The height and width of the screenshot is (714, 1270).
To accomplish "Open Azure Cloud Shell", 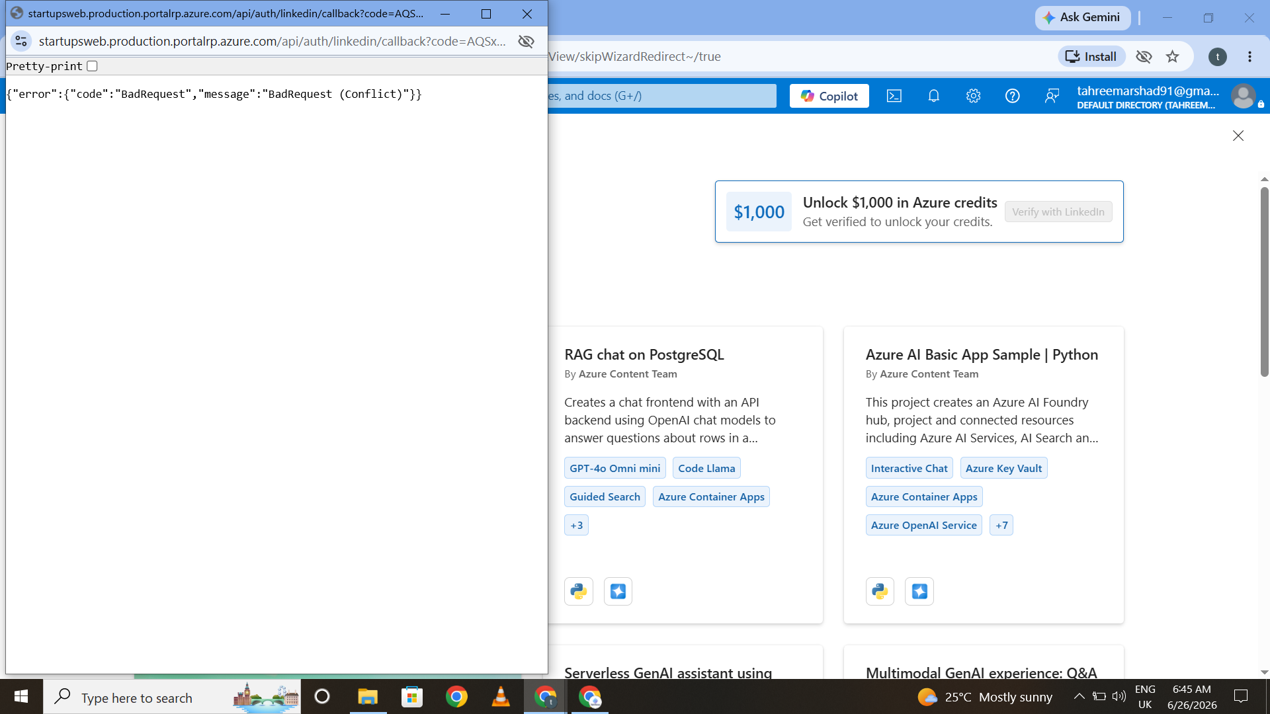I will (894, 96).
